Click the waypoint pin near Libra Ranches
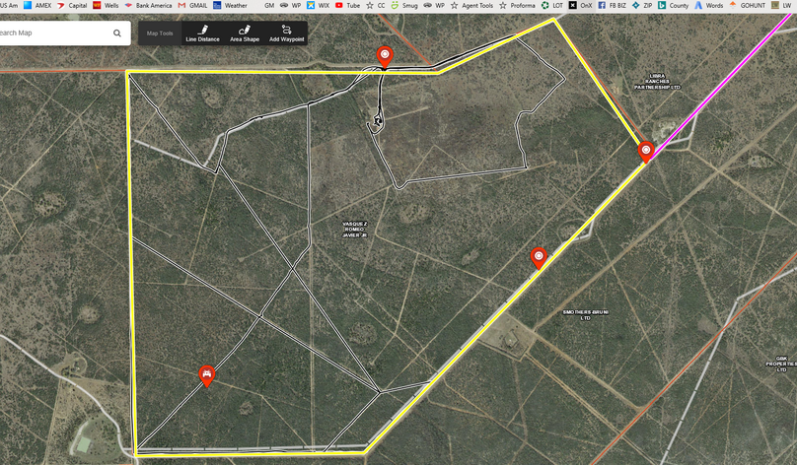797x465 pixels. click(x=646, y=151)
